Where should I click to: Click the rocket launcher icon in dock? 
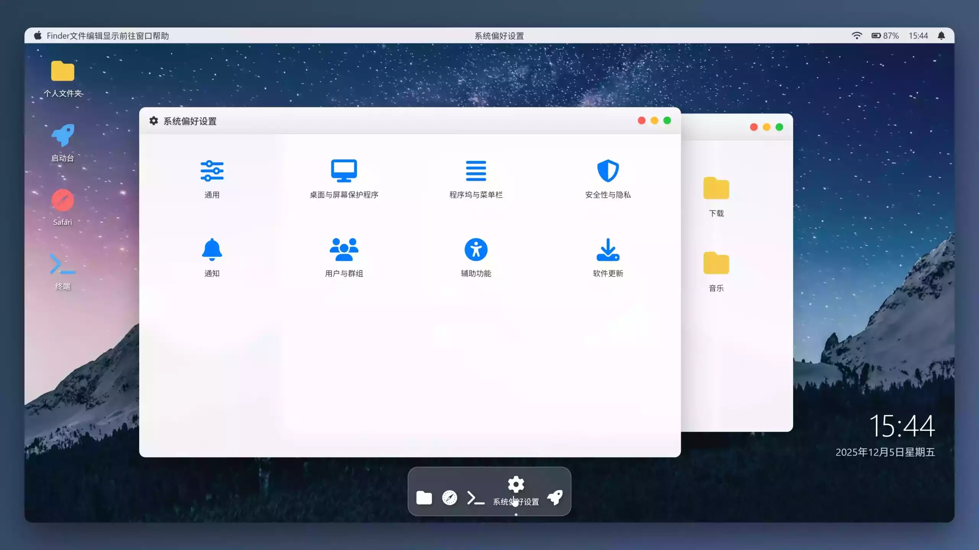coord(555,497)
